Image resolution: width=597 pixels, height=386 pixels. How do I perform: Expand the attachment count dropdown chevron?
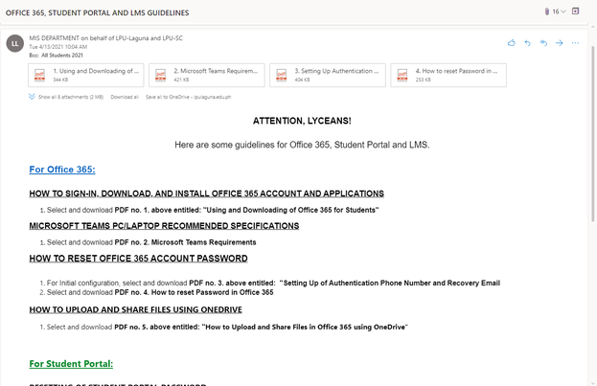coord(563,11)
